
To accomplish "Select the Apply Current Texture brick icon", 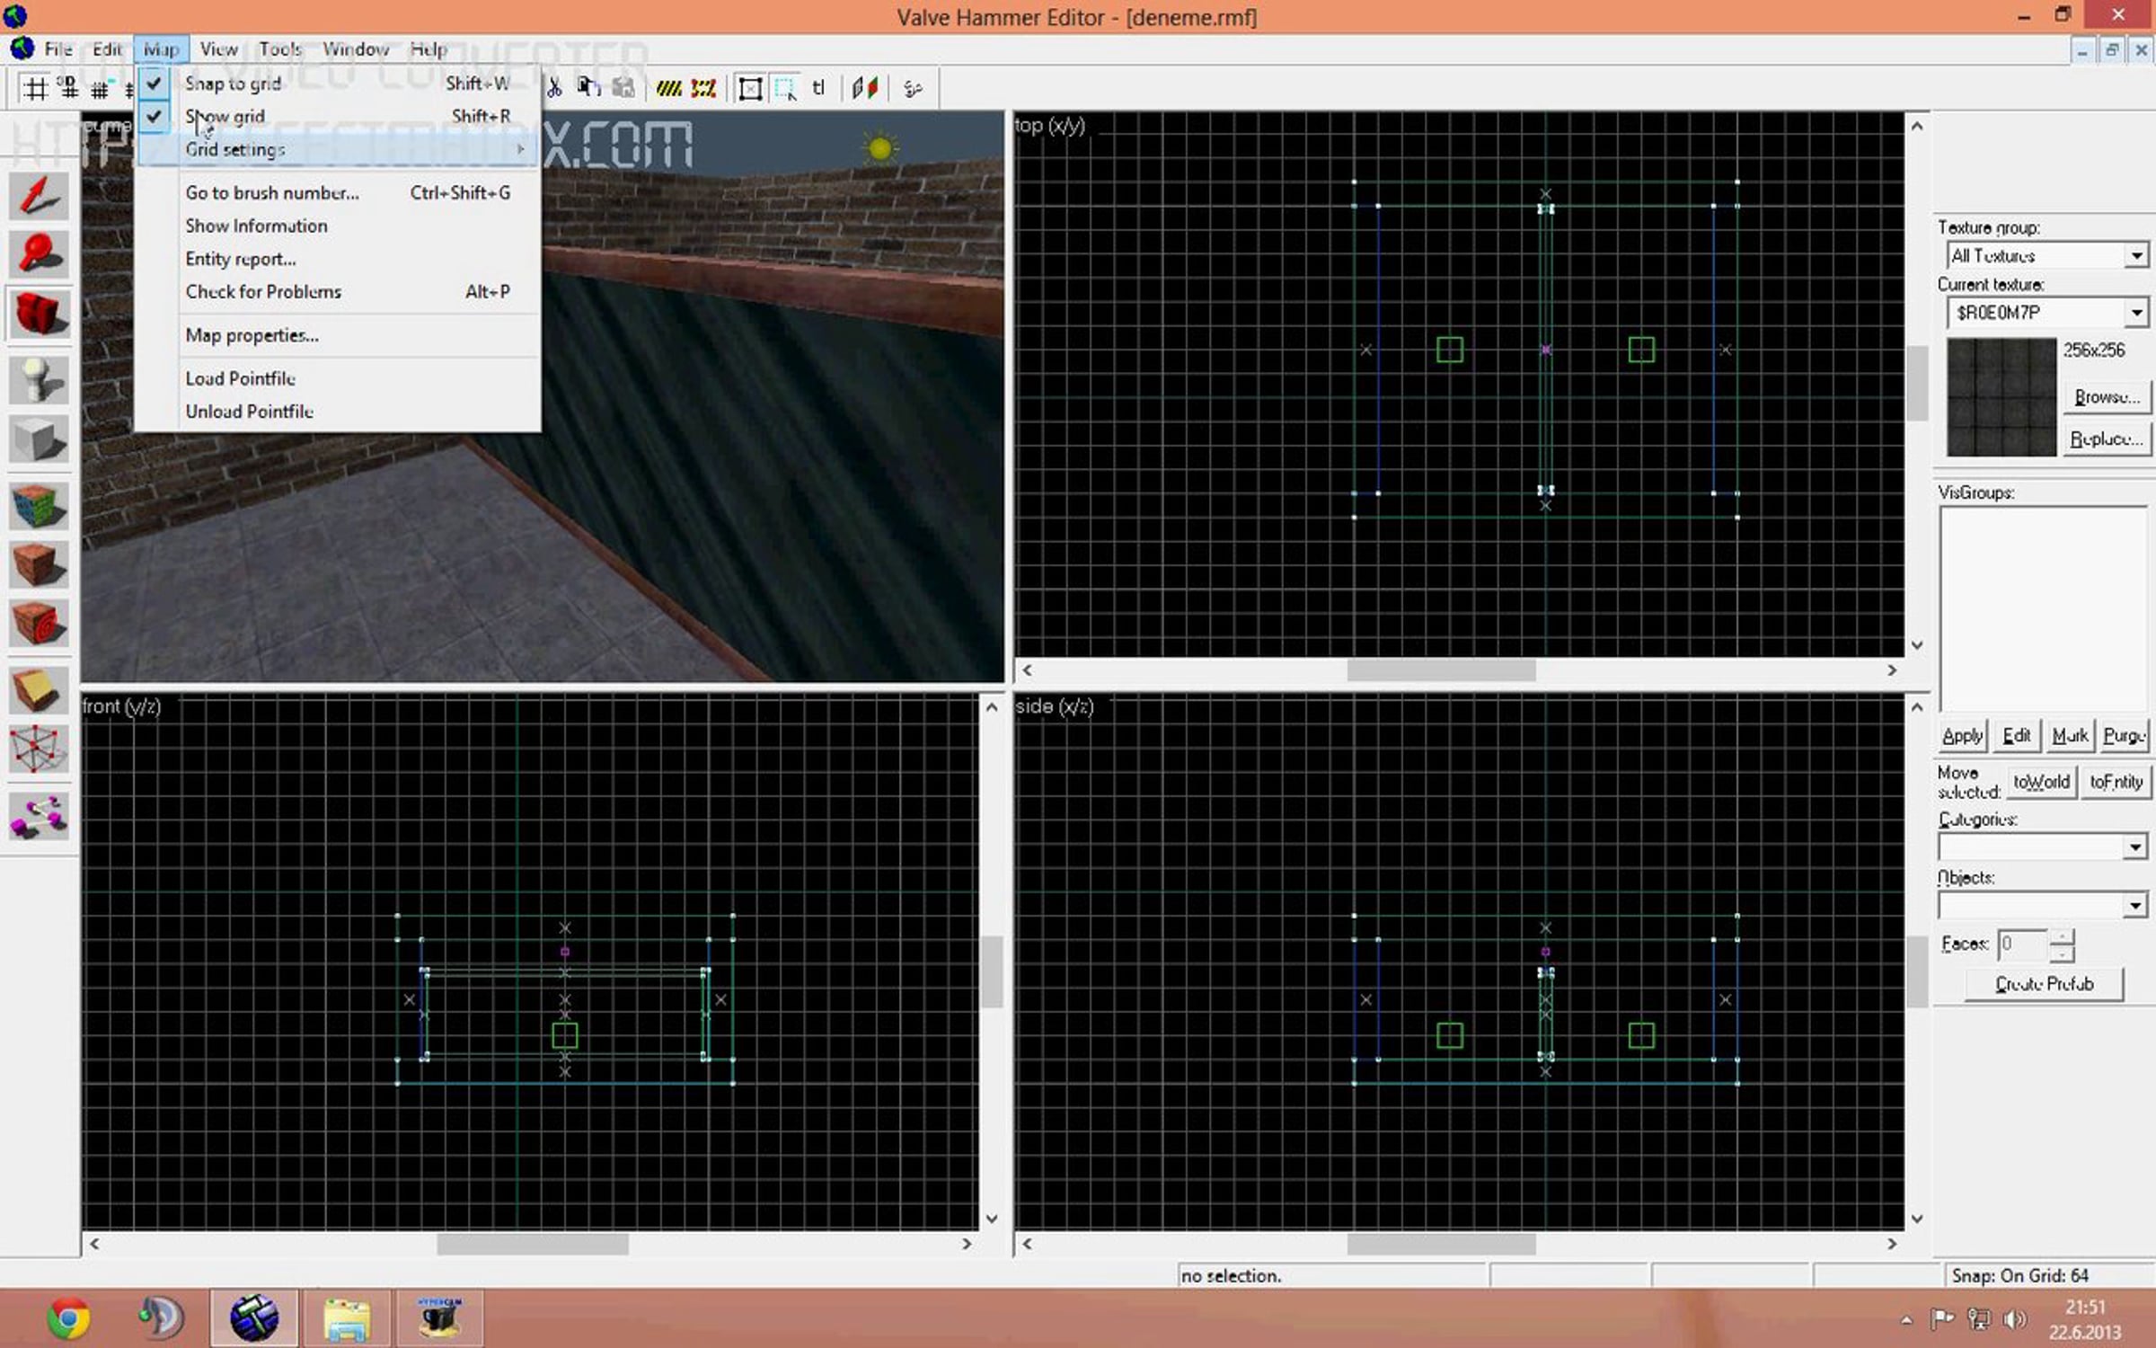I will coord(39,565).
